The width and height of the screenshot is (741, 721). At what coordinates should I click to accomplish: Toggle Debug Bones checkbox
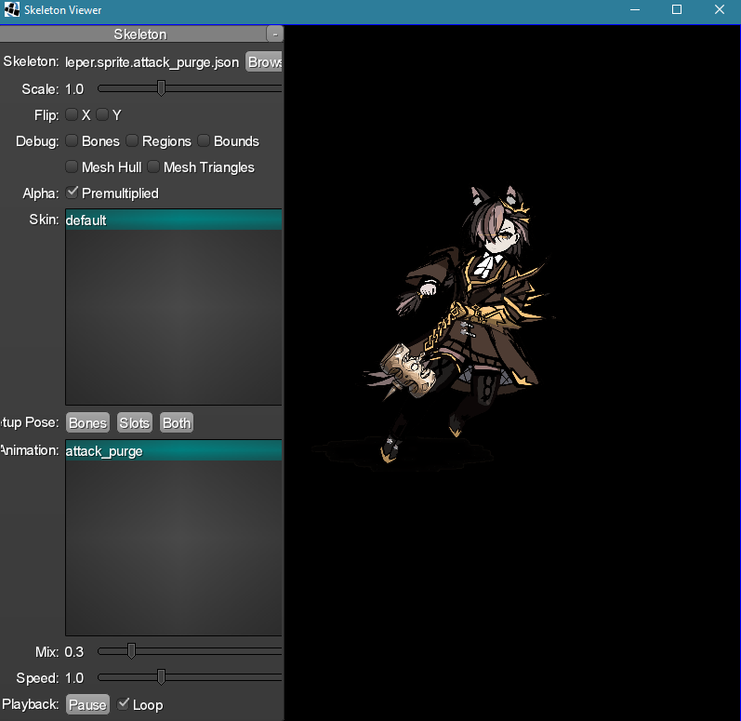tap(72, 140)
